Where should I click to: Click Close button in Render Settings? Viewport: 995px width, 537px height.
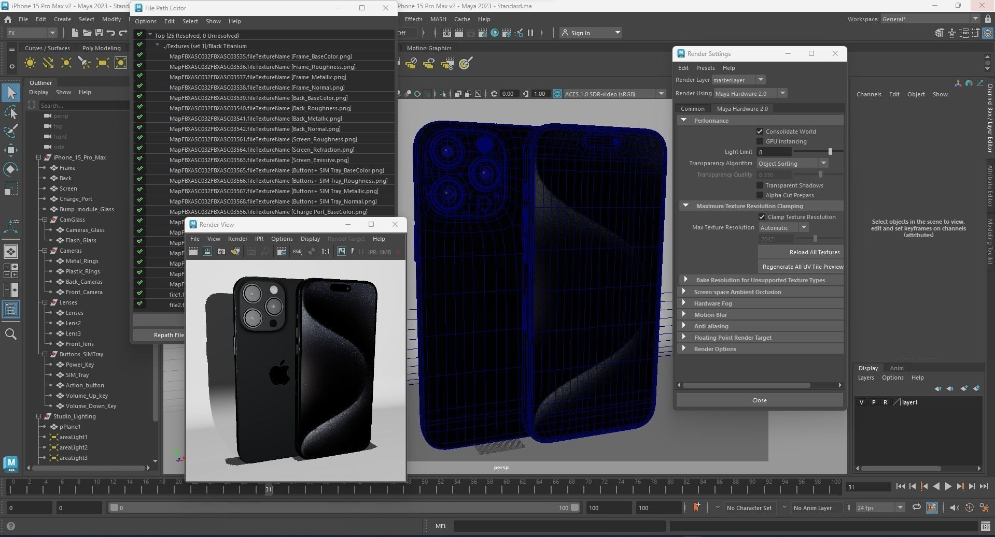pos(759,400)
